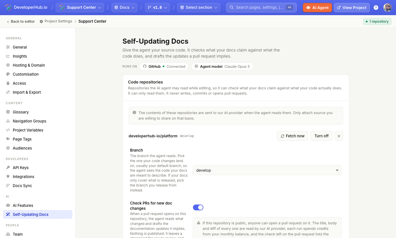
Task: Click the Insights chart icon
Action: [x=8, y=56]
